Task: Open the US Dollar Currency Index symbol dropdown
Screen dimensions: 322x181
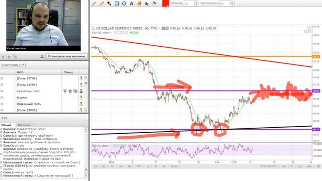Action: (159, 28)
